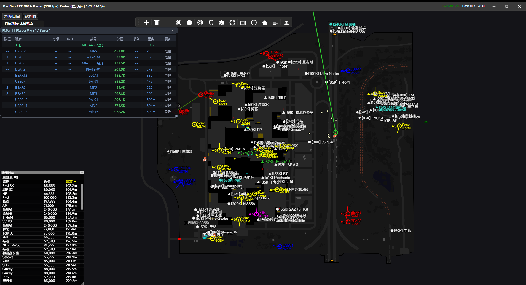The width and height of the screenshot is (526, 285).
Task: Click the person profile icon
Action: tap(286, 23)
